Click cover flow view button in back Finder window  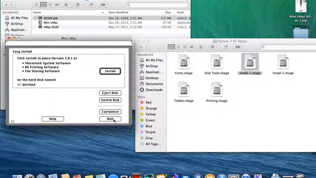coord(57,4)
